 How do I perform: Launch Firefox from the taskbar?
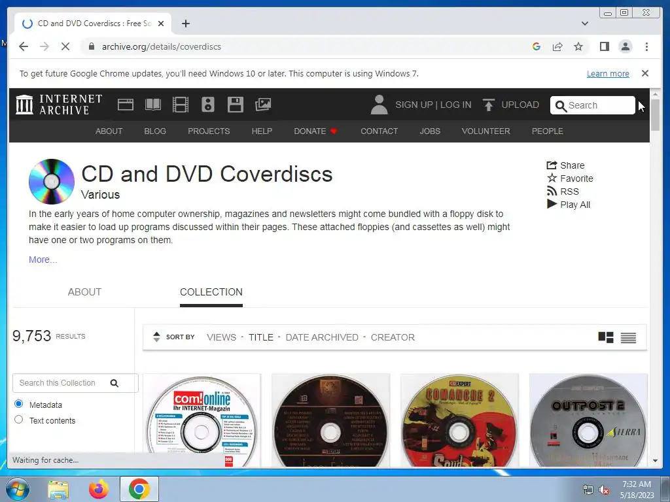tap(99, 489)
